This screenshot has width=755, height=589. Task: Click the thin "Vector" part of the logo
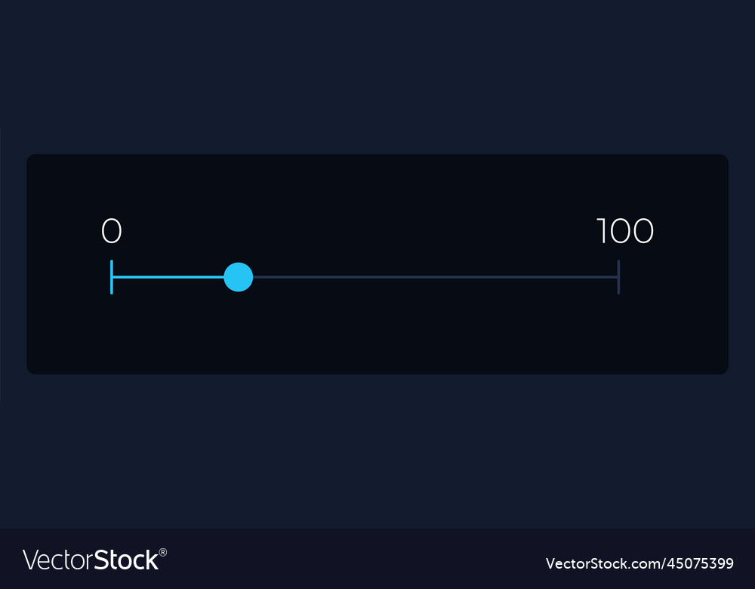[58, 560]
